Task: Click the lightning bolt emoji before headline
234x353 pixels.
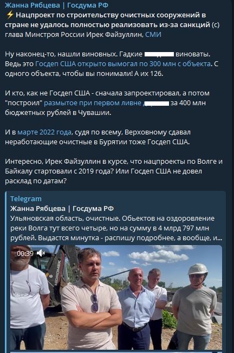Action: (x=10, y=15)
